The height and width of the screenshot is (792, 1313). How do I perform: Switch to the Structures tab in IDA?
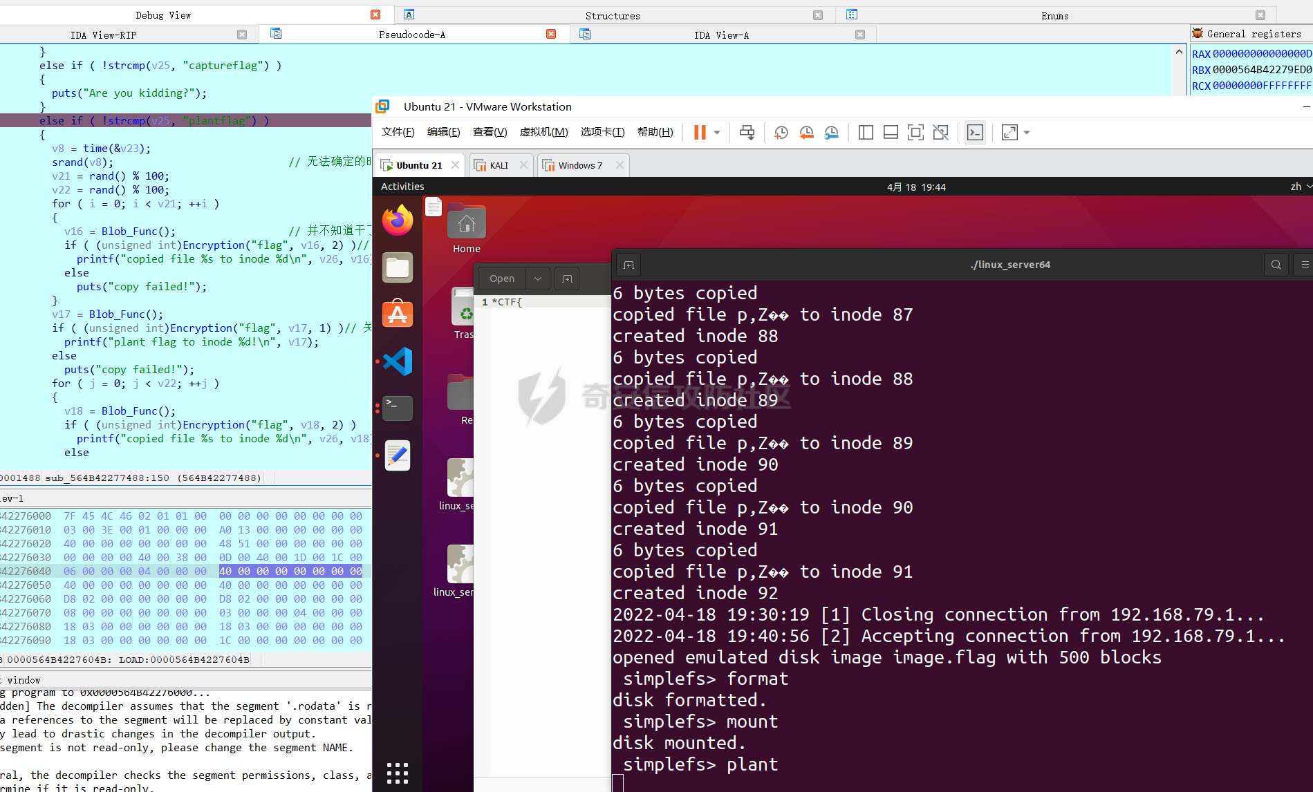click(x=613, y=16)
